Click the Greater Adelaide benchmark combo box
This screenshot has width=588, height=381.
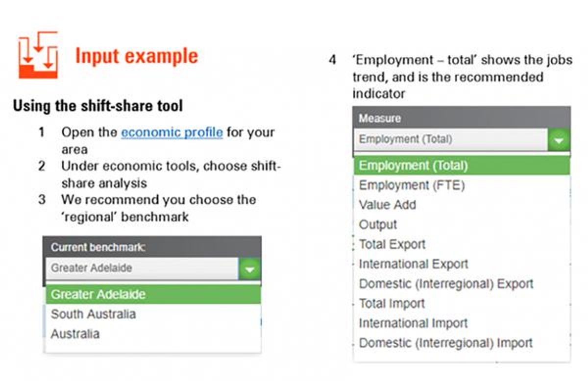143,269
